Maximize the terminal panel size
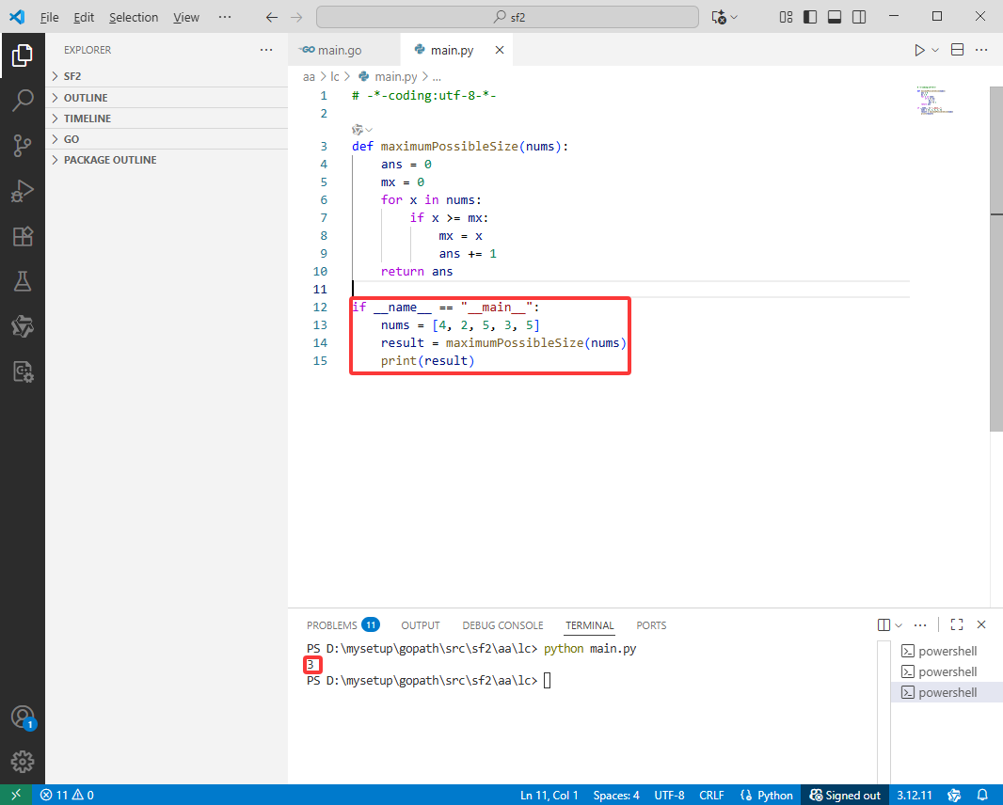 pyautogui.click(x=957, y=624)
